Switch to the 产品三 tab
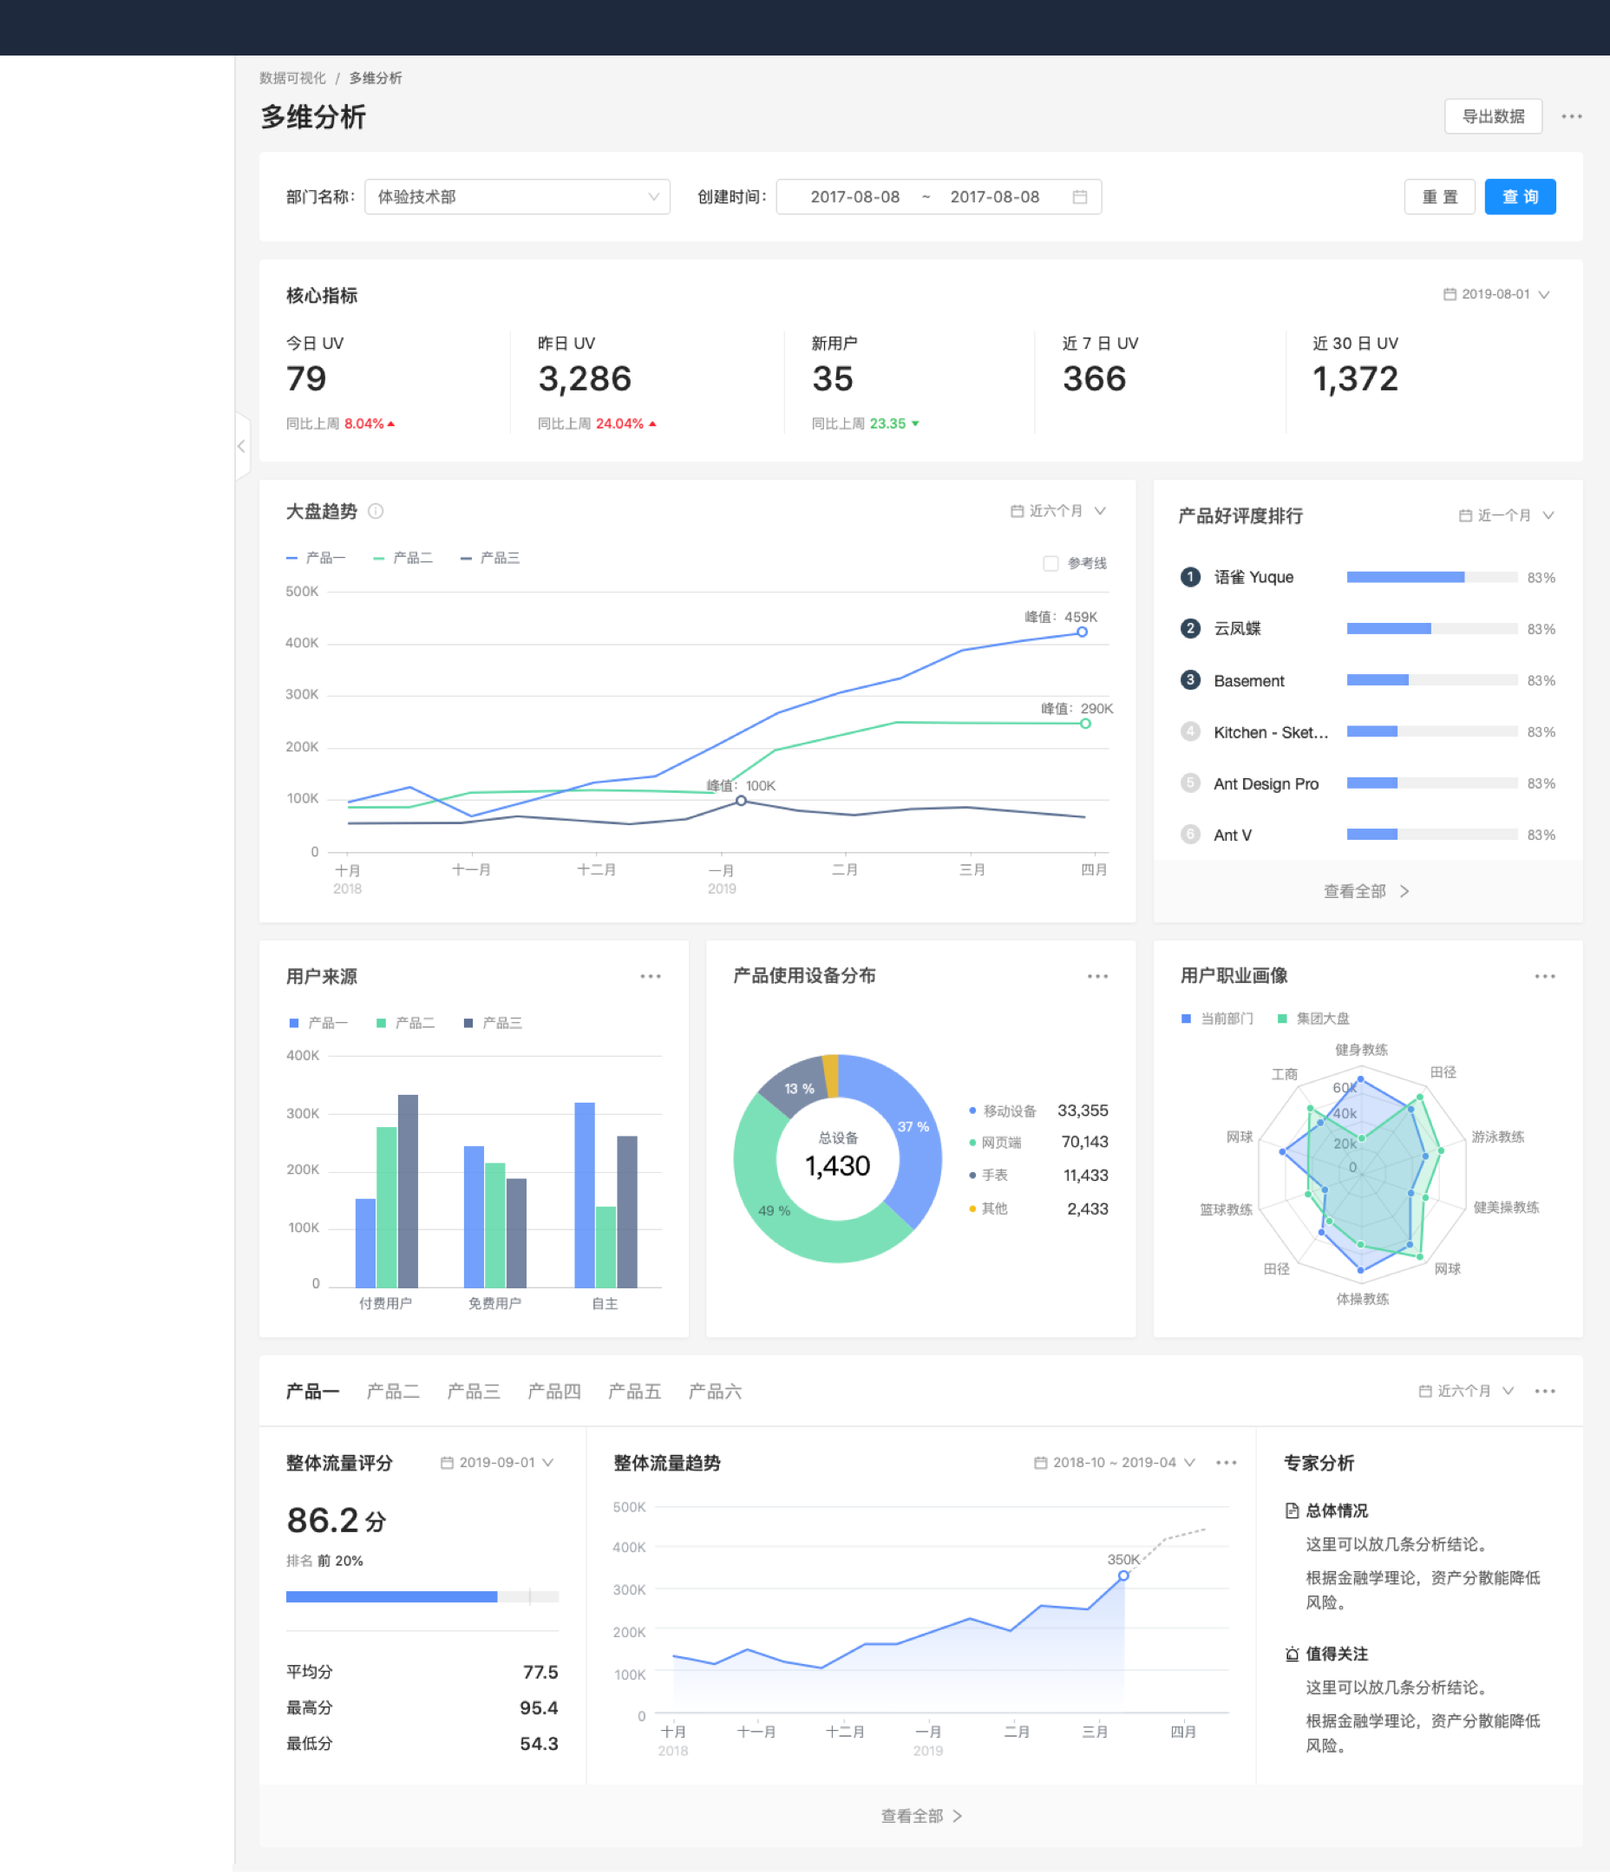Image resolution: width=1610 pixels, height=1874 pixels. point(474,1392)
